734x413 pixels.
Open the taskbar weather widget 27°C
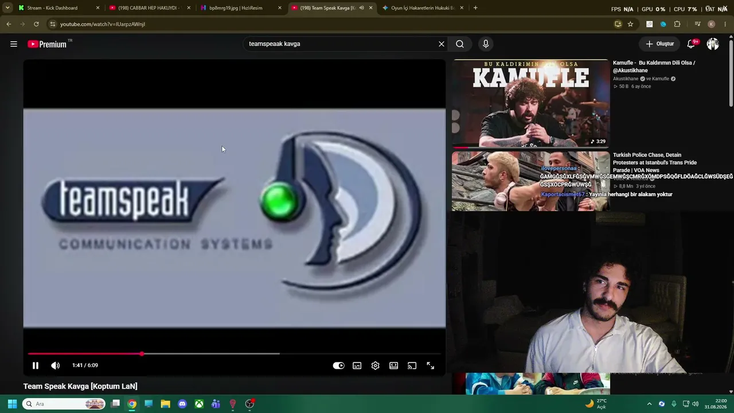tap(595, 404)
